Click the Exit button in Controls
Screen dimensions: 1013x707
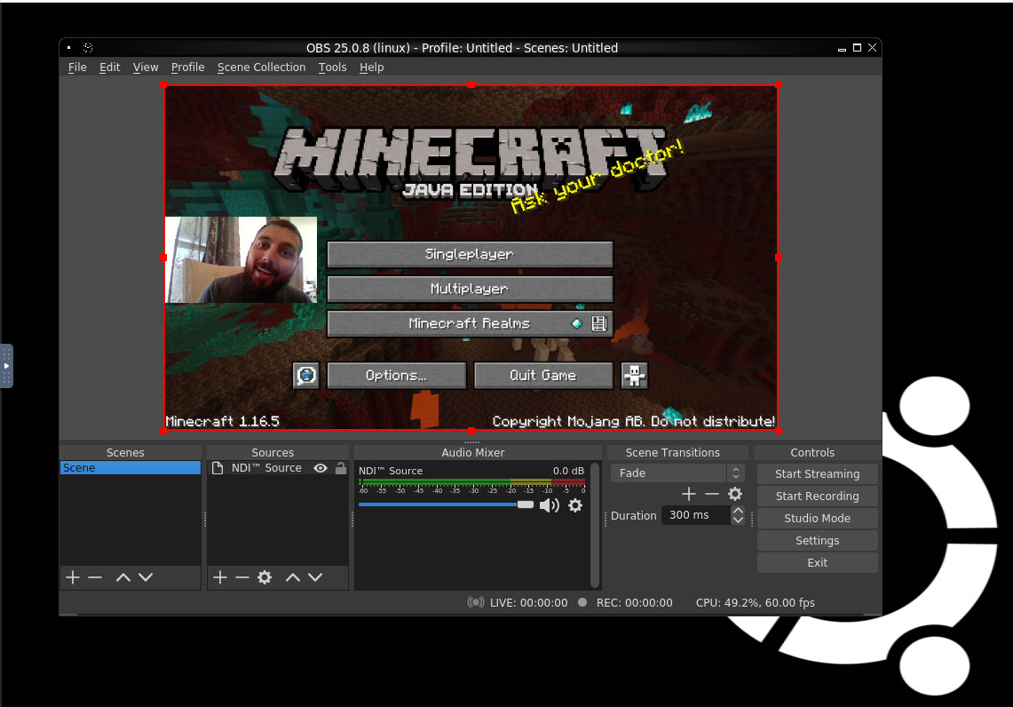click(x=818, y=562)
